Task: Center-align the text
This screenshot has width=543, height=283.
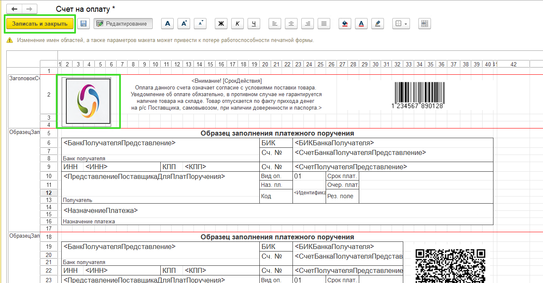Action: pos(291,24)
